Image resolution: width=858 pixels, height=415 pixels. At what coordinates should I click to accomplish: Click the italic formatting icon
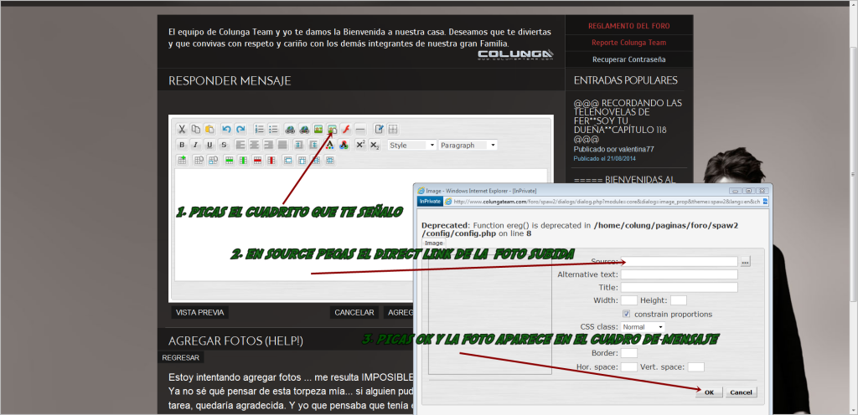coord(195,145)
